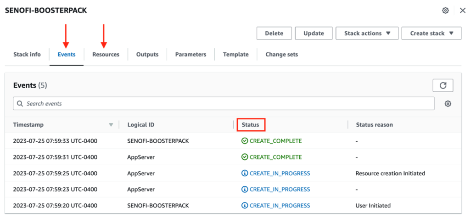This screenshot has height=223, width=470.
Task: Go to the Change sets tab
Action: 281,55
